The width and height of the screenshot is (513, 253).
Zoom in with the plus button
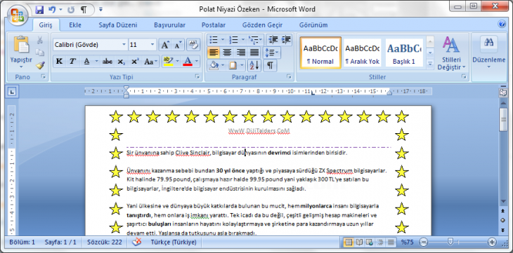(492, 242)
